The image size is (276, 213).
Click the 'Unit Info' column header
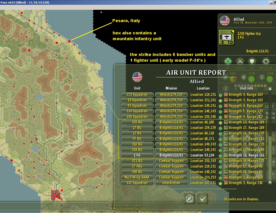point(246,88)
